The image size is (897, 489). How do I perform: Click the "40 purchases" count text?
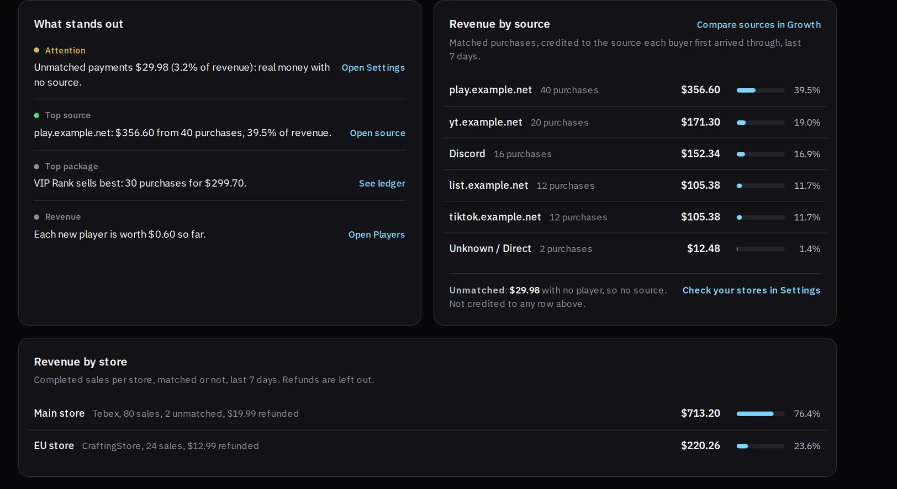click(569, 90)
